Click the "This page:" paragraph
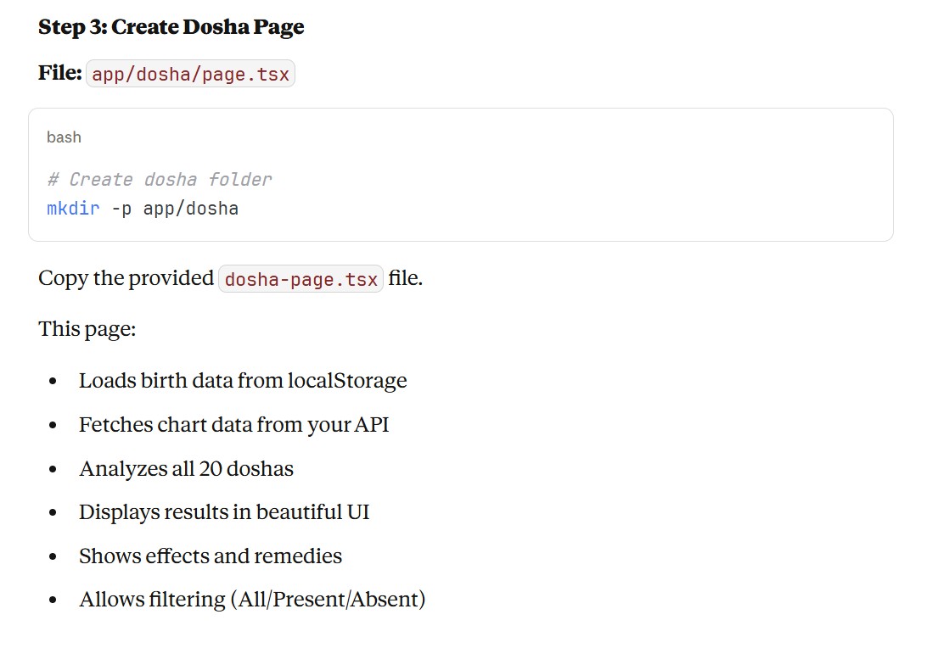This screenshot has width=938, height=648. [x=87, y=328]
